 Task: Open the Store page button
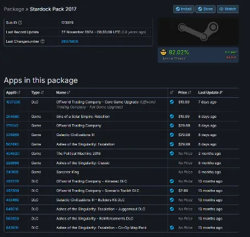205,9
